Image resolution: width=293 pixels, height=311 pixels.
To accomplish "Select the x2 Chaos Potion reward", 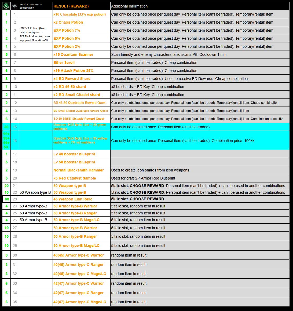I will pos(68,22).
